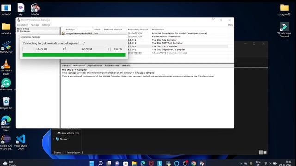This screenshot has height=166, width=296.
Task: Sort by the Installed Version column header
Action: (113, 30)
